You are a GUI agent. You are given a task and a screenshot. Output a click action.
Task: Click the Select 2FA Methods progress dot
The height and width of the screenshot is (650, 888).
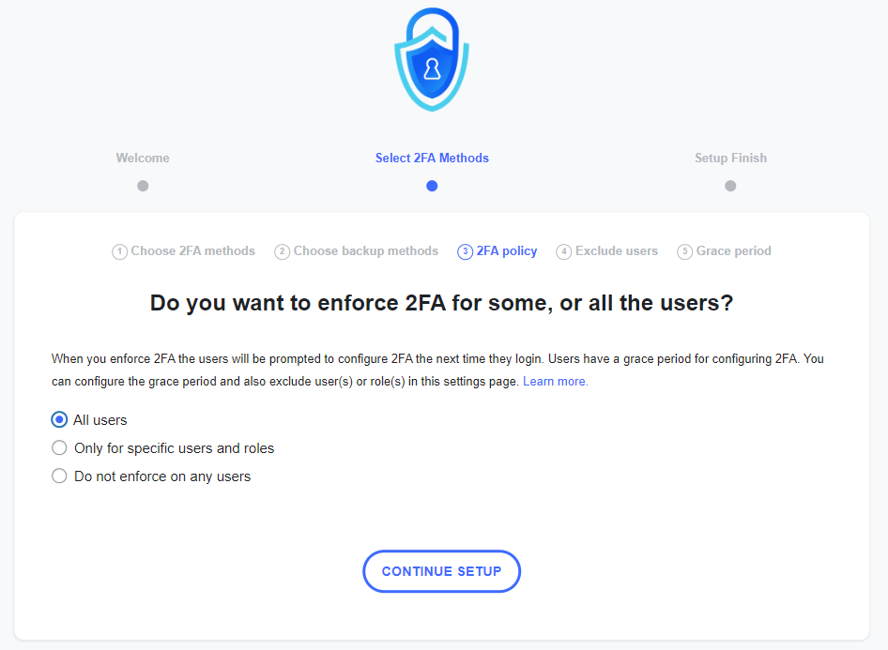point(432,186)
